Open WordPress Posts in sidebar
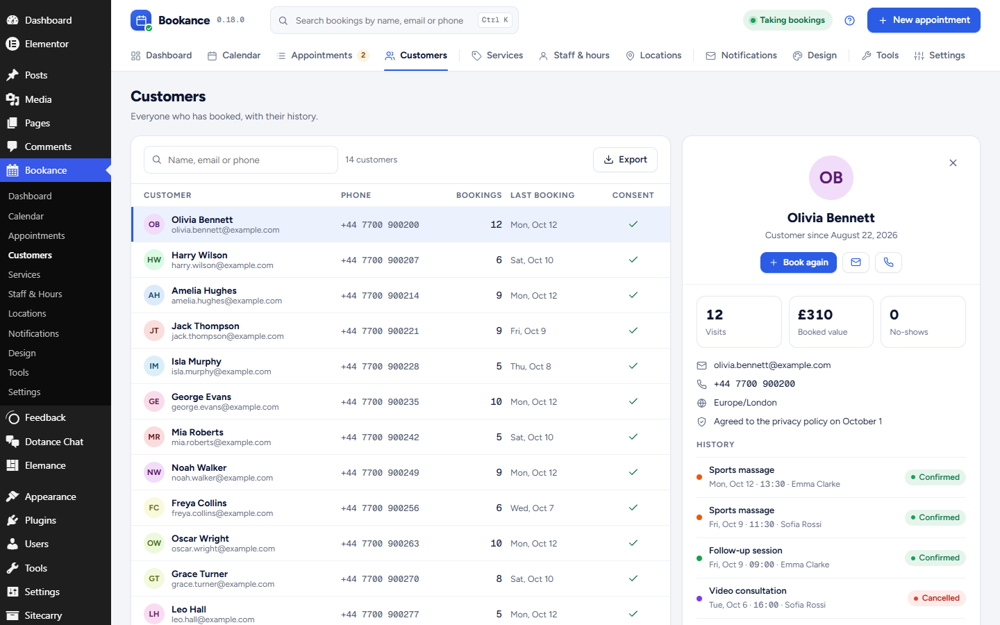 pyautogui.click(x=56, y=75)
